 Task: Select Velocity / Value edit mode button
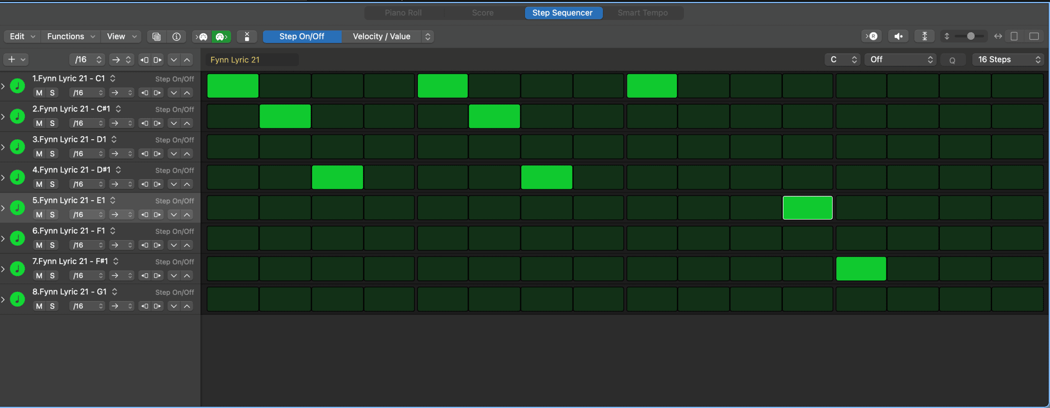(x=381, y=36)
